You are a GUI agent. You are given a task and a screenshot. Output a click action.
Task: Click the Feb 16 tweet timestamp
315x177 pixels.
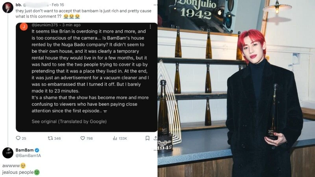pos(58,5)
